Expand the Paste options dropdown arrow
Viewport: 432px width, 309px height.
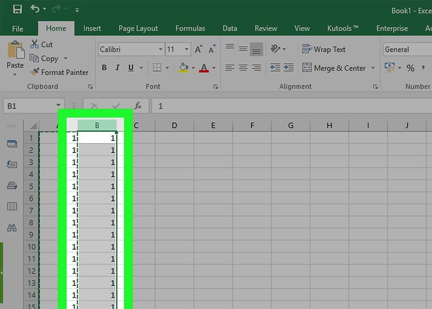[15, 75]
